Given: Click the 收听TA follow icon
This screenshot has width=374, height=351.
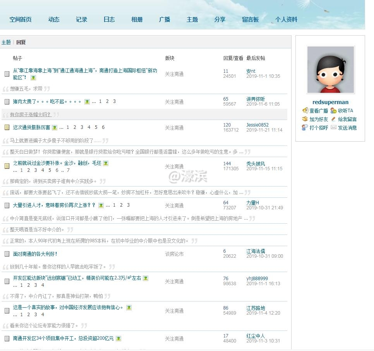Looking at the screenshot, I should pos(333,111).
